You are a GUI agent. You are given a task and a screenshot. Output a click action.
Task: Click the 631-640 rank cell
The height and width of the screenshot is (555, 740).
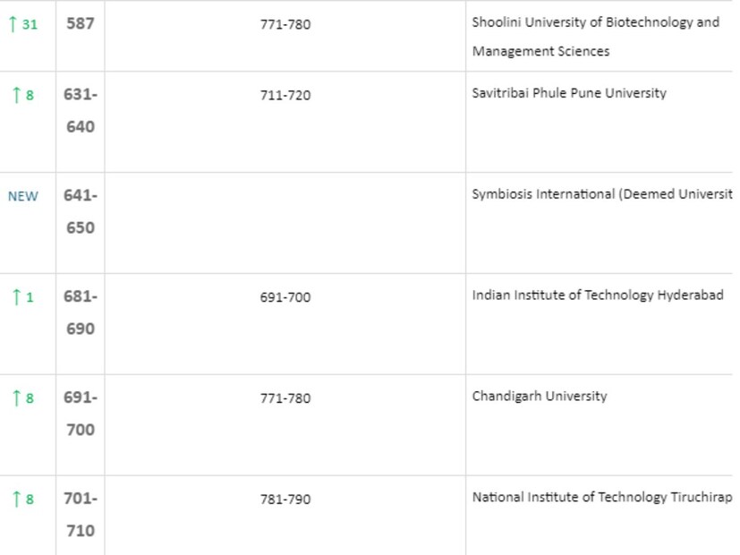click(x=80, y=110)
